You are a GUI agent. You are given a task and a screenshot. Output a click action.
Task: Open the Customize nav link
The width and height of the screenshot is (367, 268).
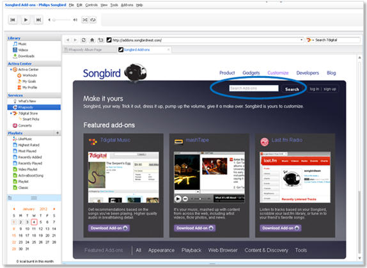click(278, 73)
